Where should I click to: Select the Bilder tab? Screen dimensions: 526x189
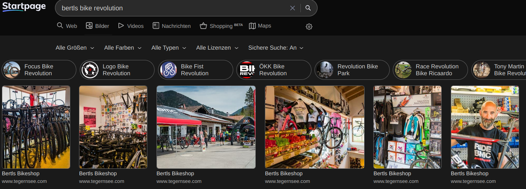point(97,26)
